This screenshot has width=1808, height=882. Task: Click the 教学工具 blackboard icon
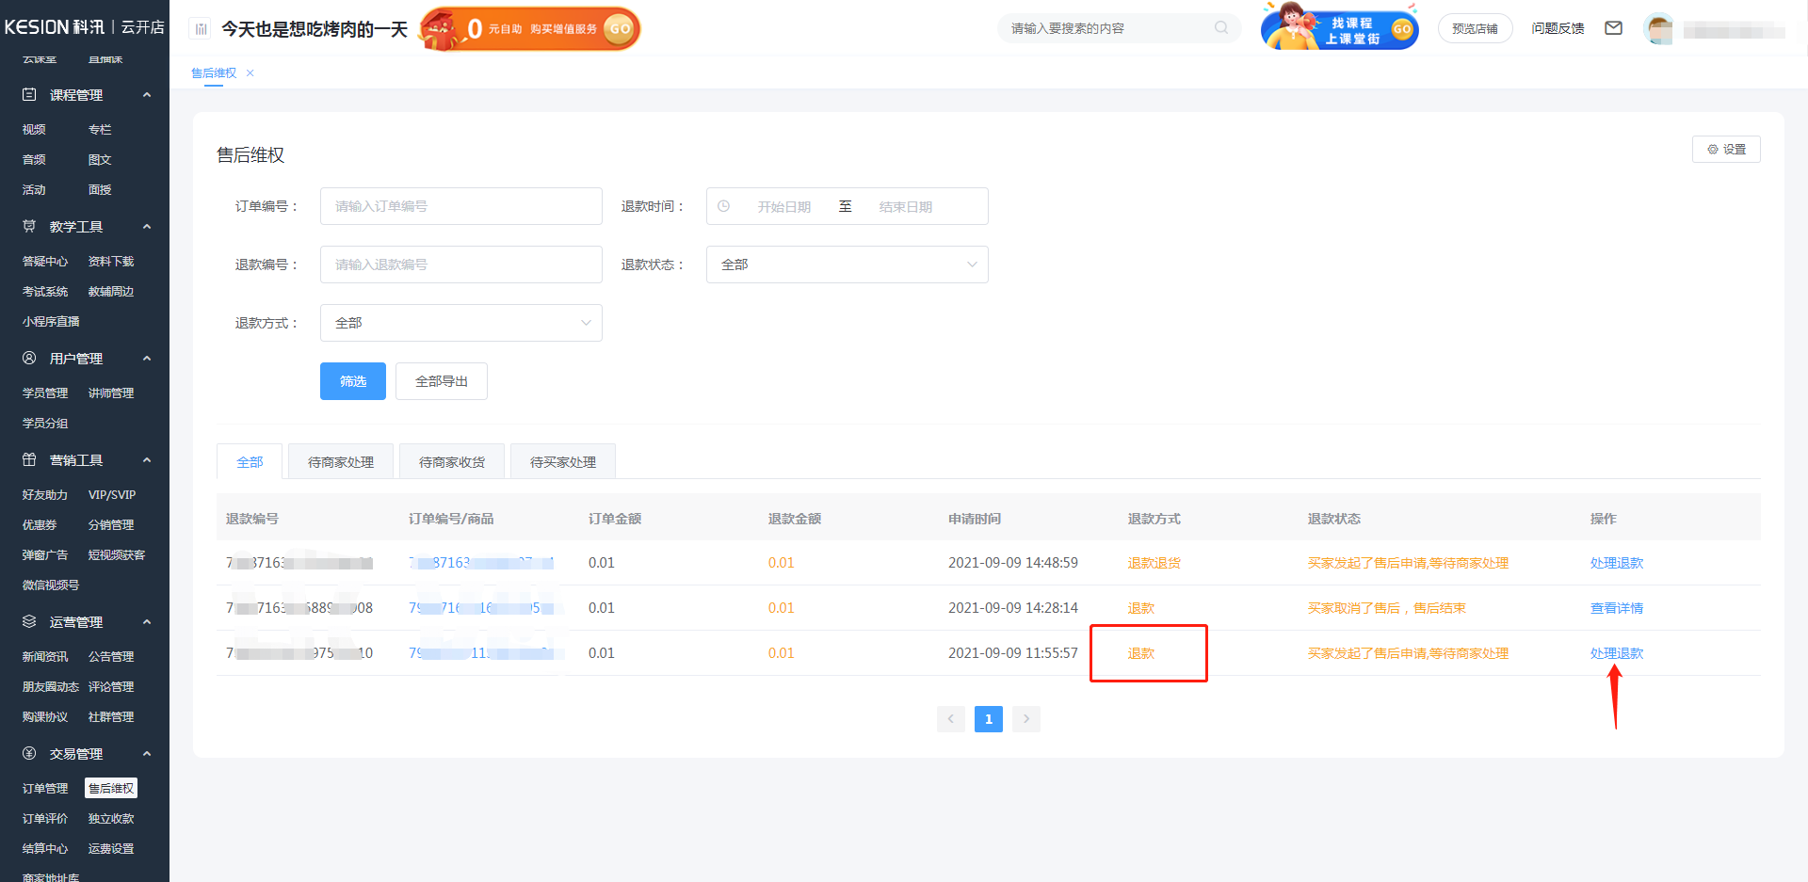(27, 226)
